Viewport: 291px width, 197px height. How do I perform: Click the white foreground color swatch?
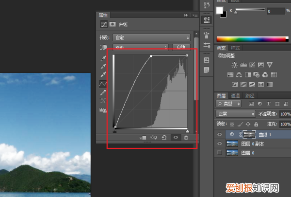[x=219, y=10]
